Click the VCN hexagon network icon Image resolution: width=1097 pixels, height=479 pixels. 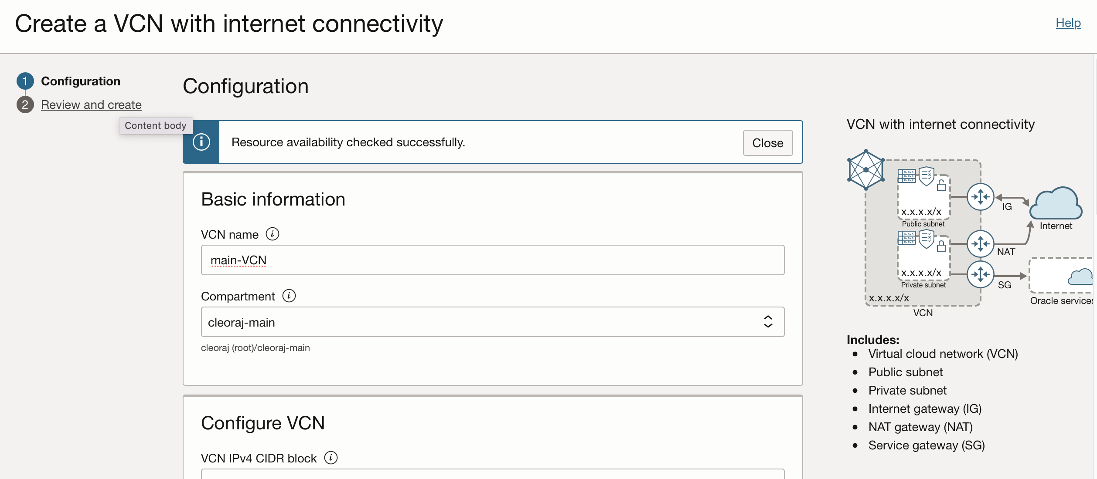click(x=866, y=169)
